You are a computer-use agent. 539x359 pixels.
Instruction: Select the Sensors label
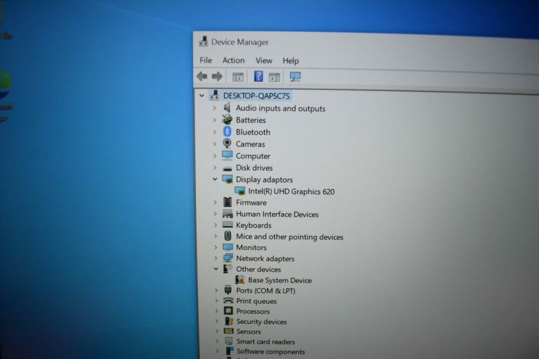[x=248, y=332]
